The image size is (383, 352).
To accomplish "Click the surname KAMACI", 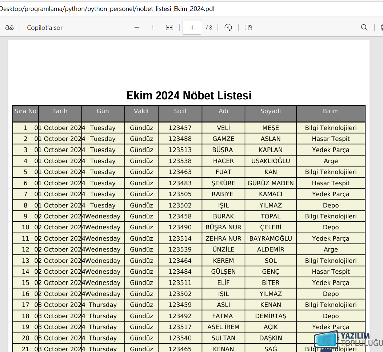I will (x=271, y=194).
